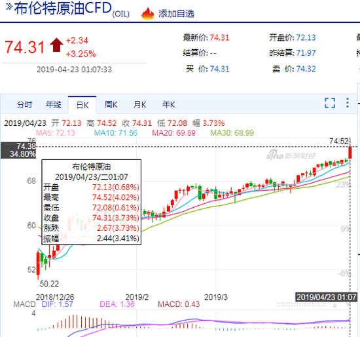The height and width of the screenshot is (337, 360).
Task: Open the three-dot chart options menu
Action: [x=348, y=102]
